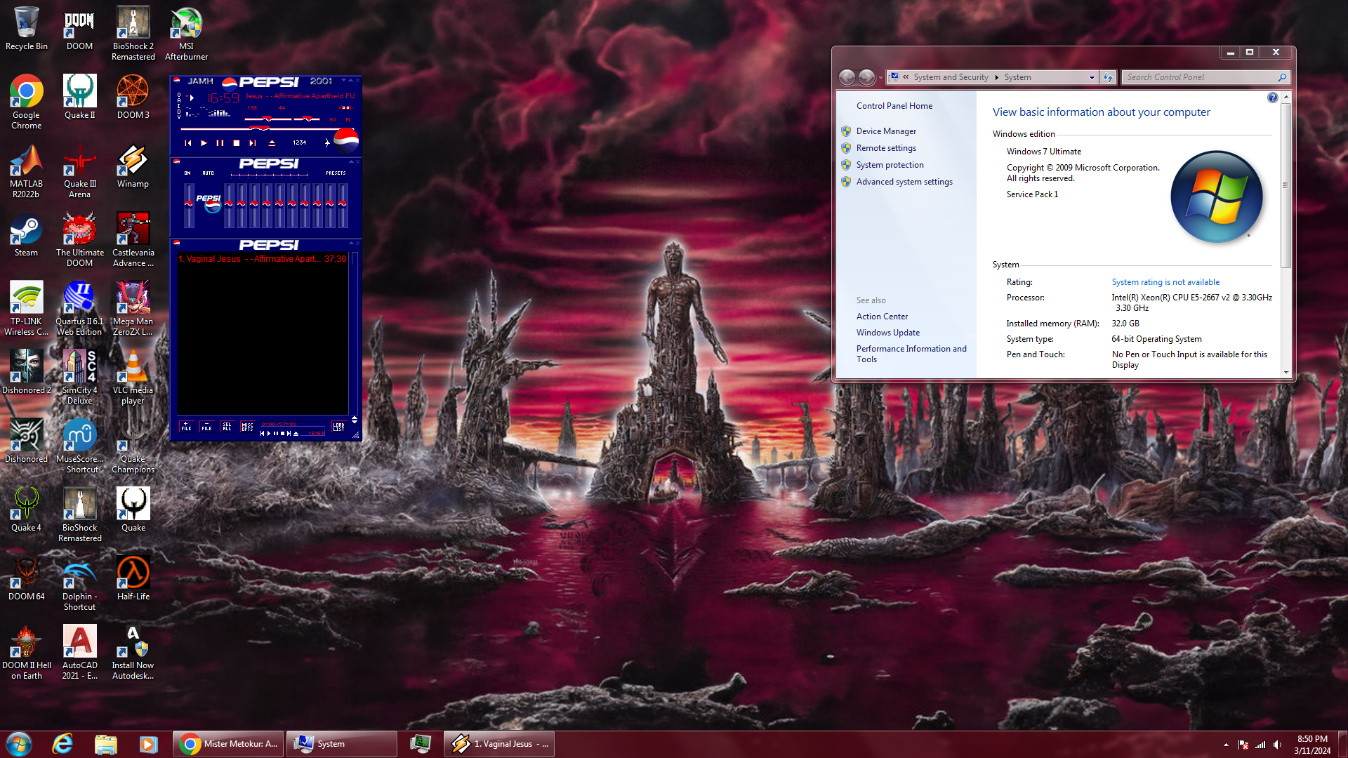This screenshot has height=758, width=1348.
Task: Show hidden icons in system tray
Action: point(1226,745)
